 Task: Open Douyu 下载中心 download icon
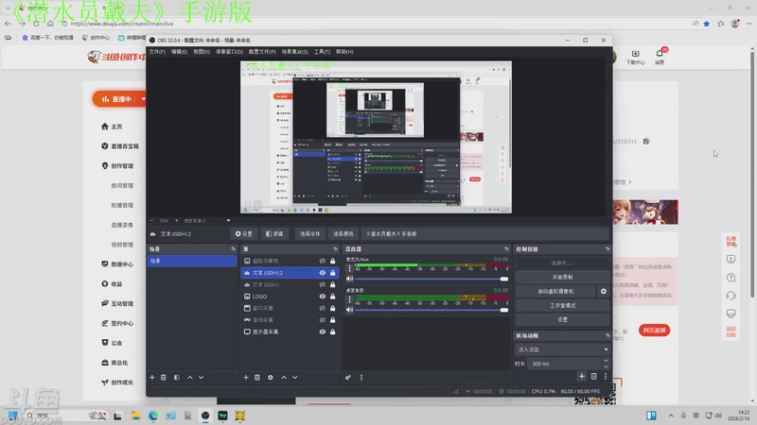(x=635, y=54)
